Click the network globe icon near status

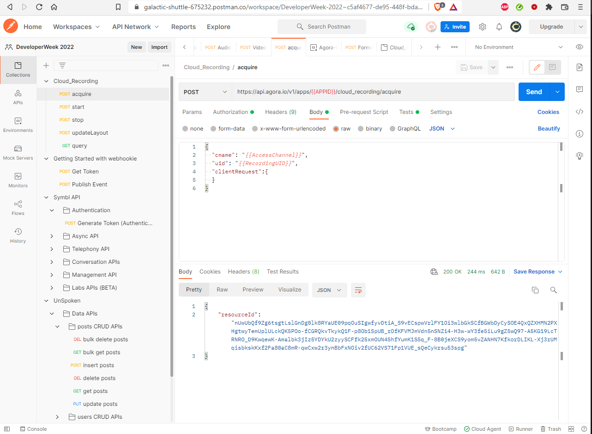[434, 272]
